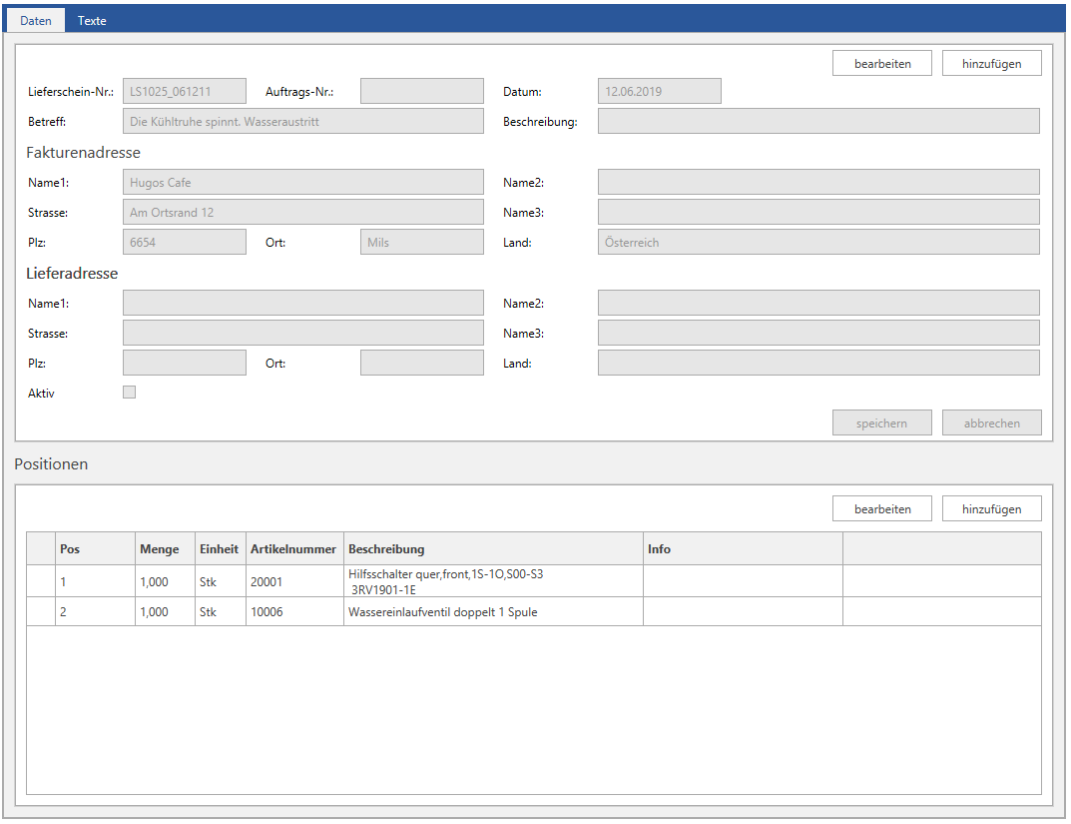Switch to the Texte tab
Viewport: 1071px width, 824px height.
92,21
